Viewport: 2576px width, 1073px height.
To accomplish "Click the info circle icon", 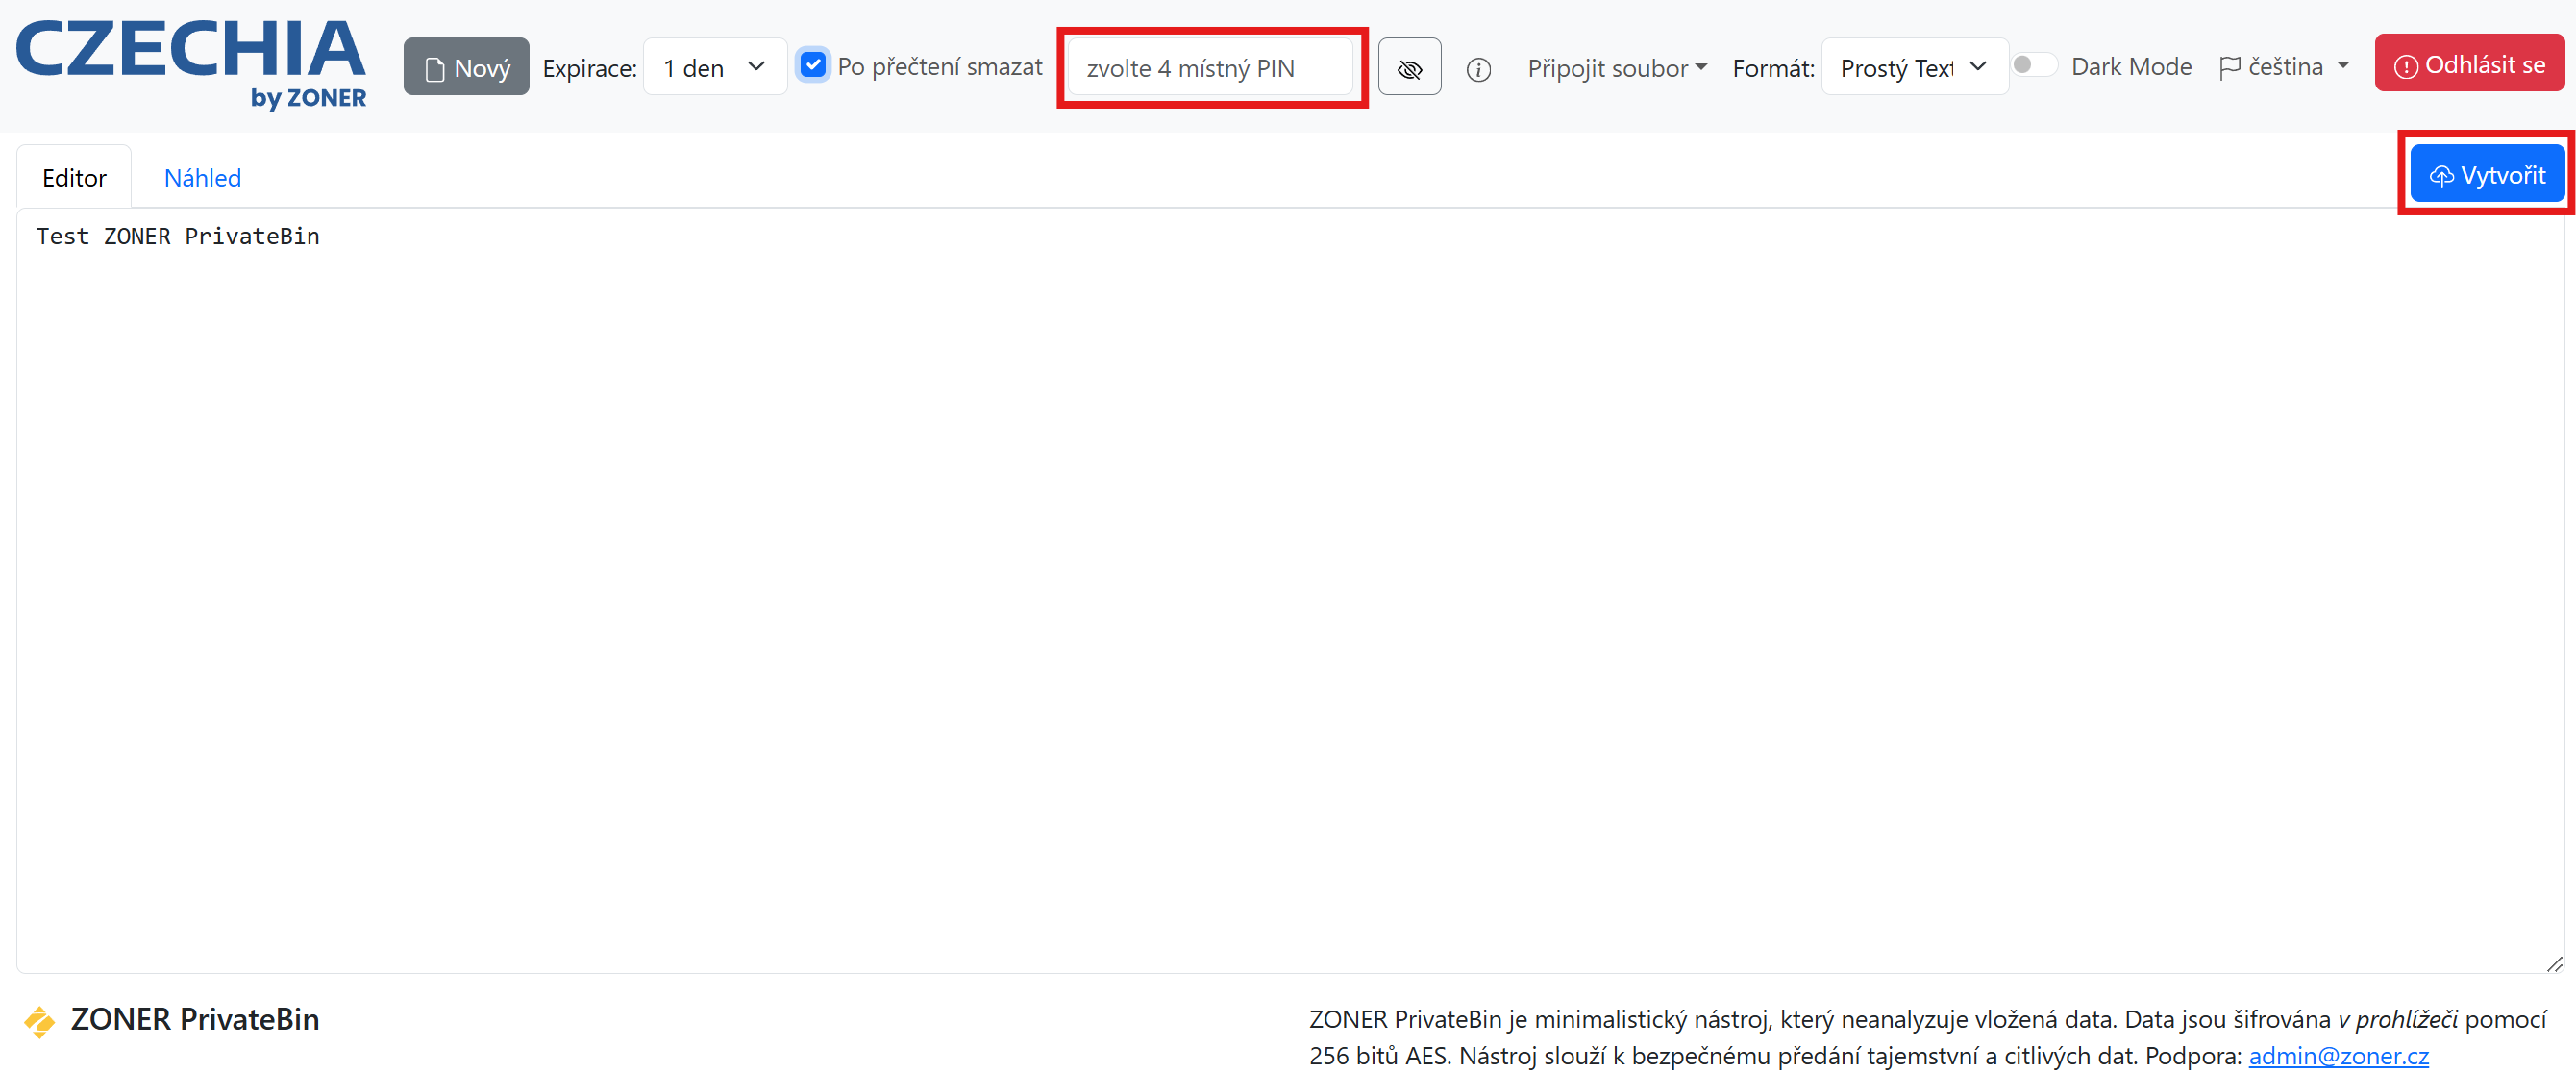I will (1478, 69).
